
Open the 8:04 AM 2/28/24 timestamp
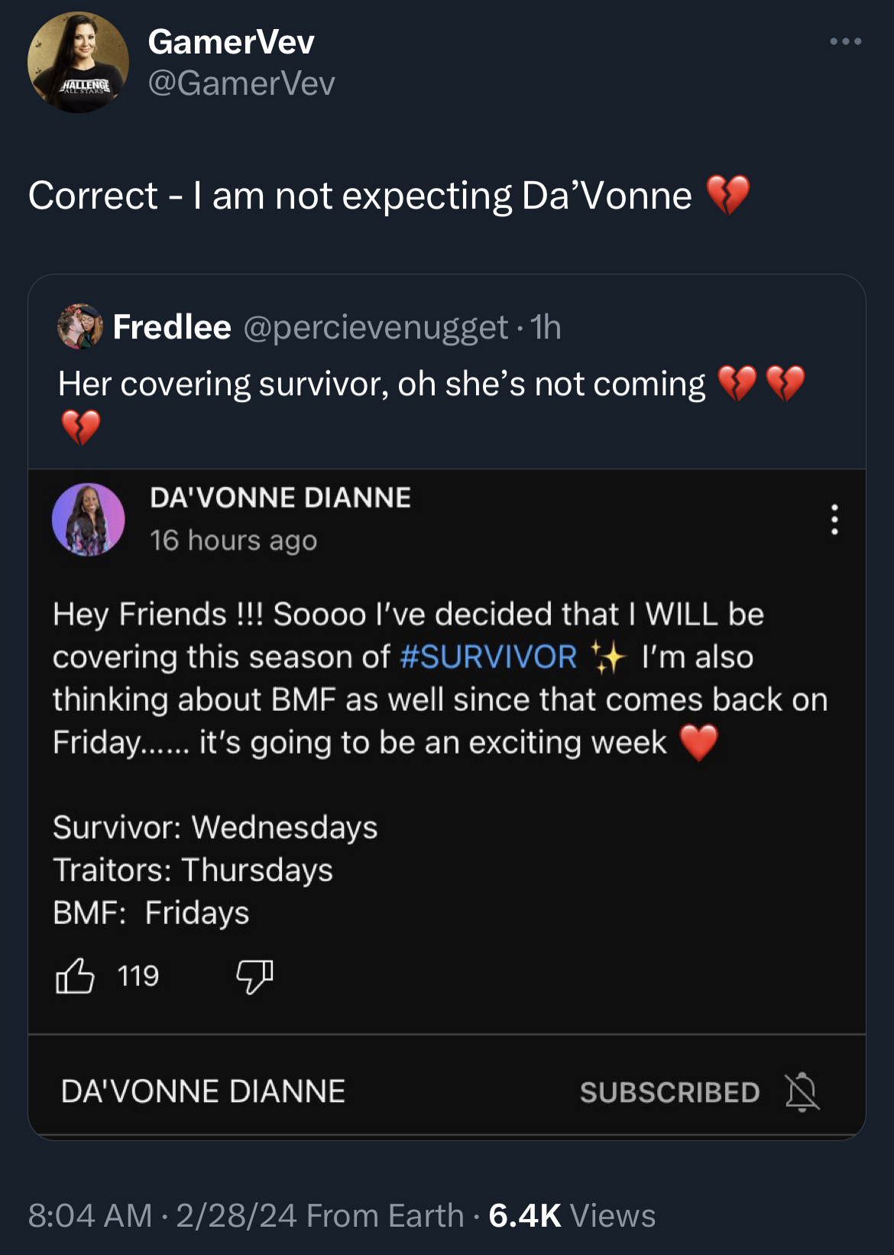(163, 1215)
